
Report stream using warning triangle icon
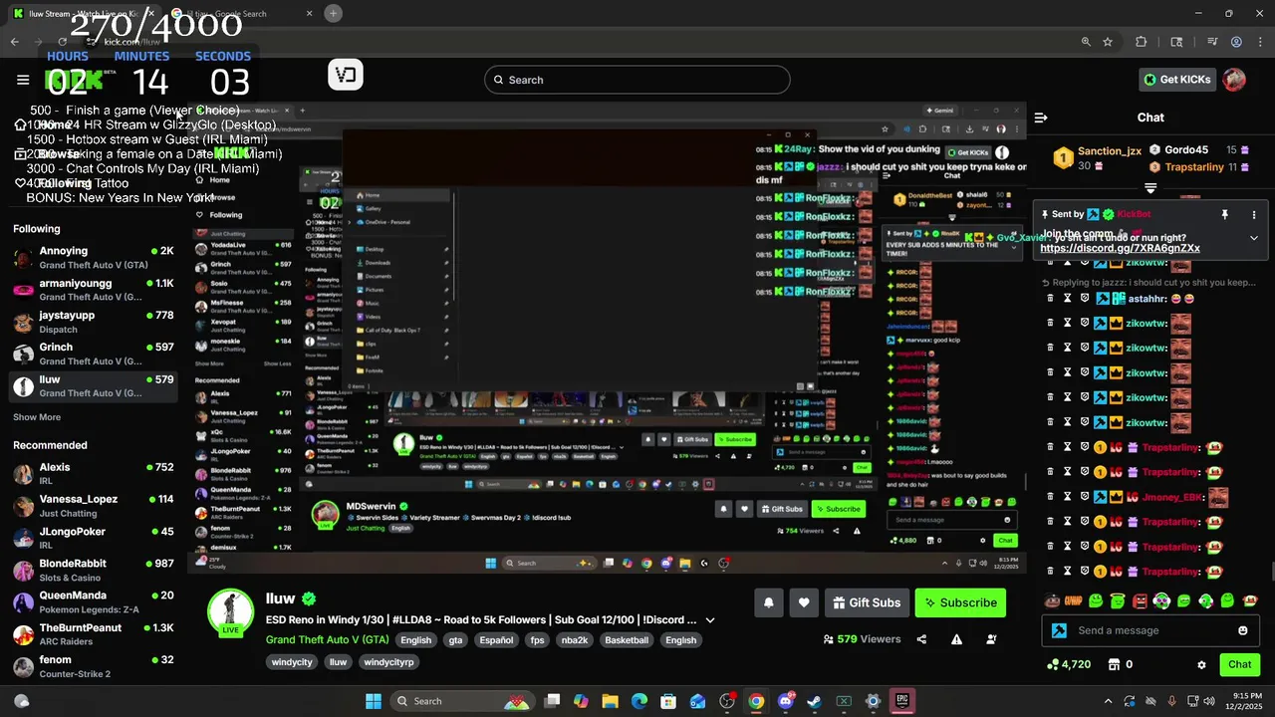tap(956, 639)
